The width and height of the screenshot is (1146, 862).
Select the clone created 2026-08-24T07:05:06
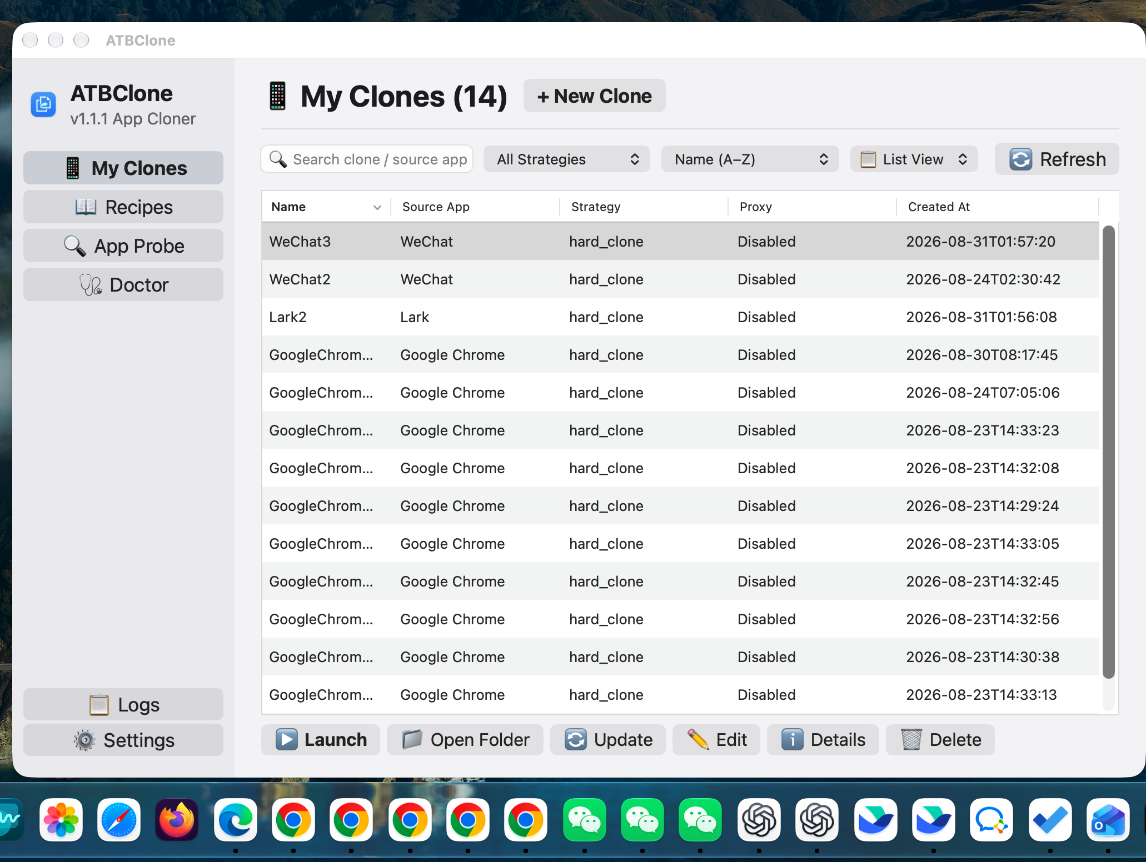680,392
